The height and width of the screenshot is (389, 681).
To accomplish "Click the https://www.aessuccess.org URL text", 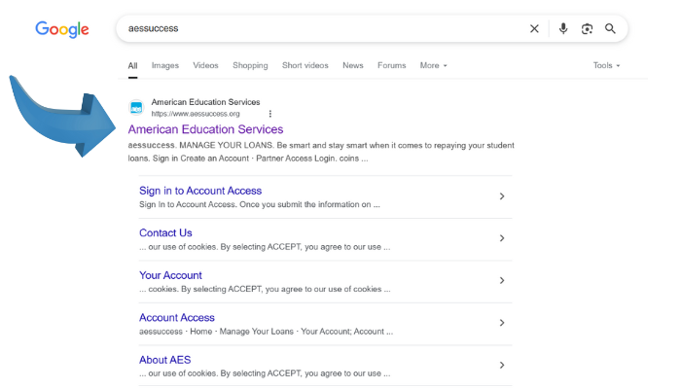I will click(x=196, y=114).
